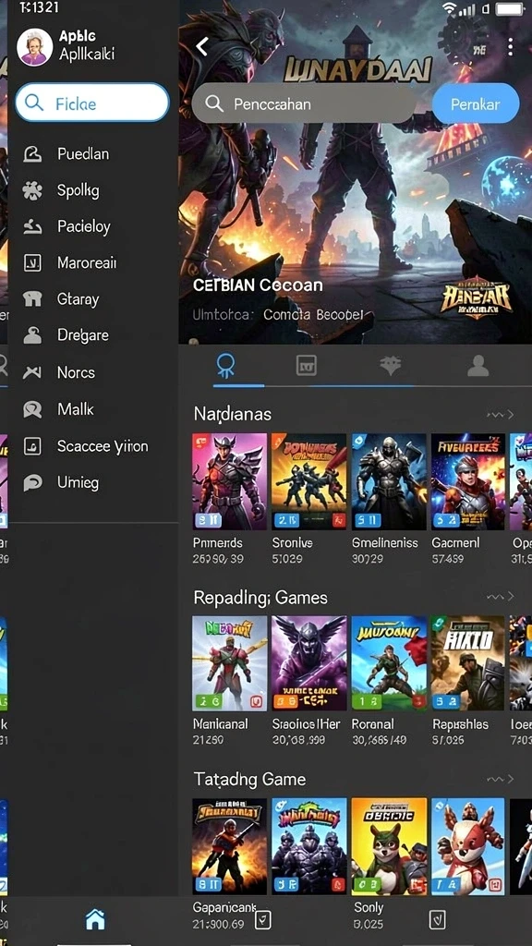The image size is (532, 946).
Task: Click the Nardianas section heading
Action: coord(232,415)
